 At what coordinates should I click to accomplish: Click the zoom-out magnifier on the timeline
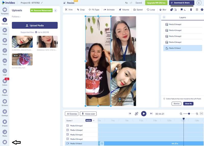click(181, 114)
